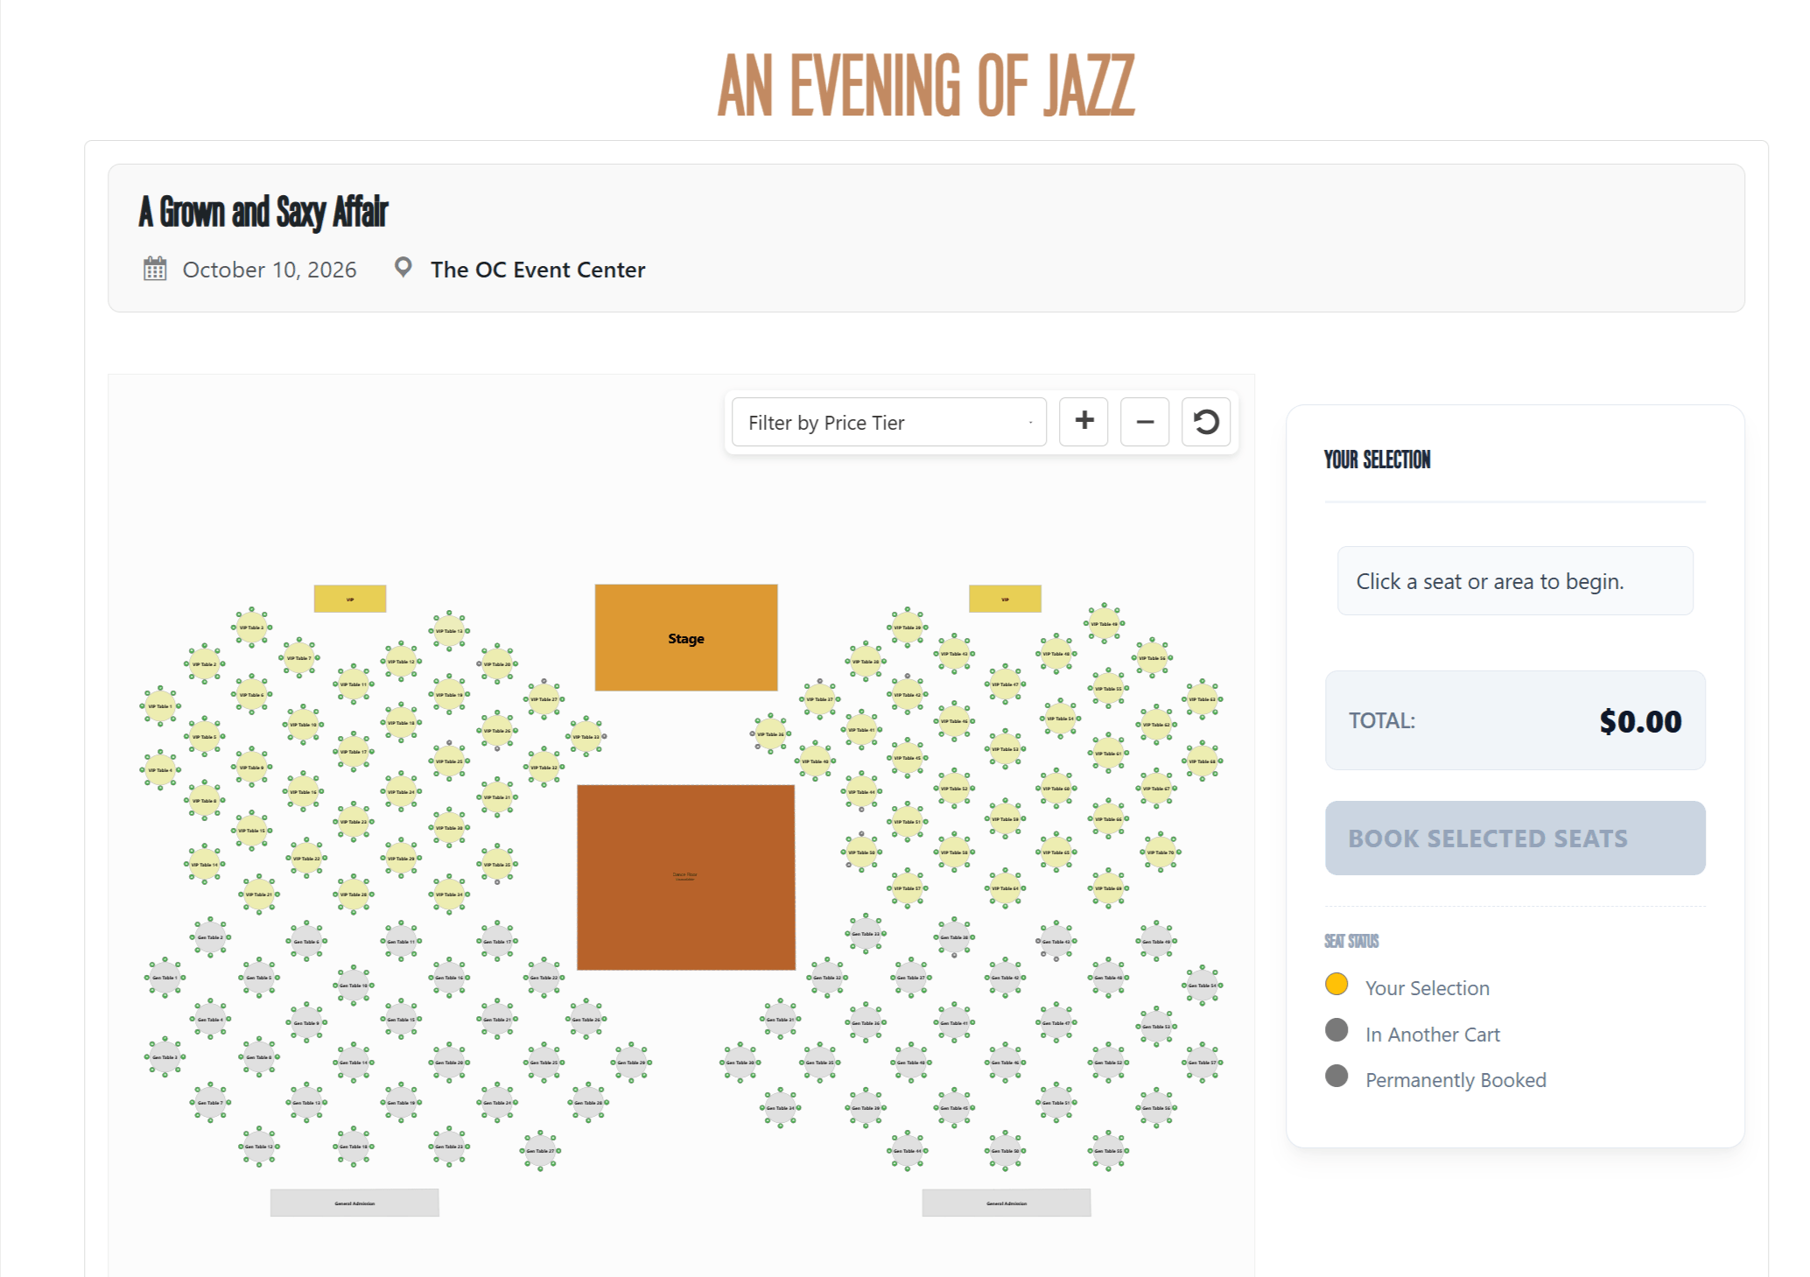Select VIP Table 36 right of stage
The width and height of the screenshot is (1810, 1277).
pyautogui.click(x=770, y=733)
